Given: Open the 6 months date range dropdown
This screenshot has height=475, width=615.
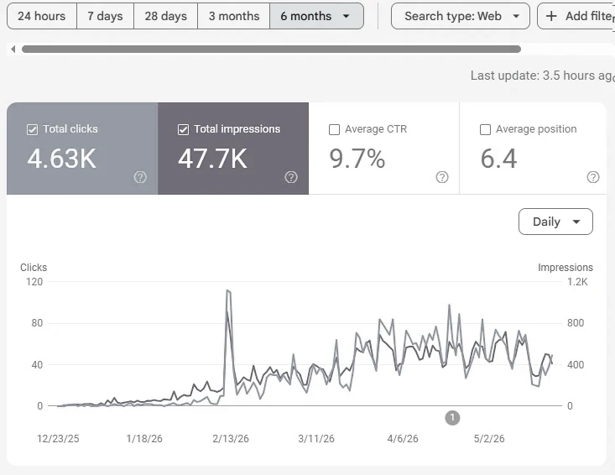Looking at the screenshot, I should coord(316,16).
